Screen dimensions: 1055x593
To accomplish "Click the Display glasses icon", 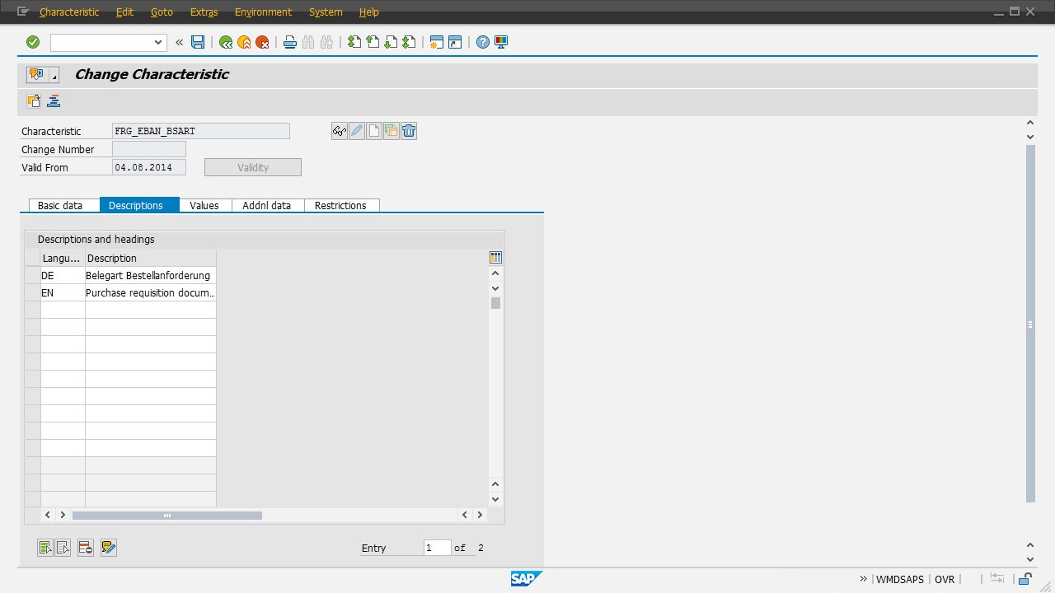I will [x=339, y=131].
